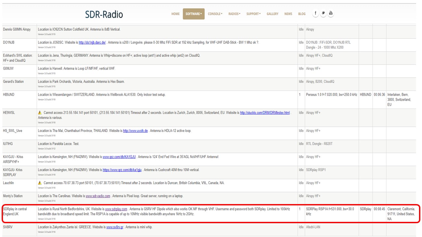This screenshot has width=422, height=237.
Task: Click Location is Harwell description text
Action: 76,68
